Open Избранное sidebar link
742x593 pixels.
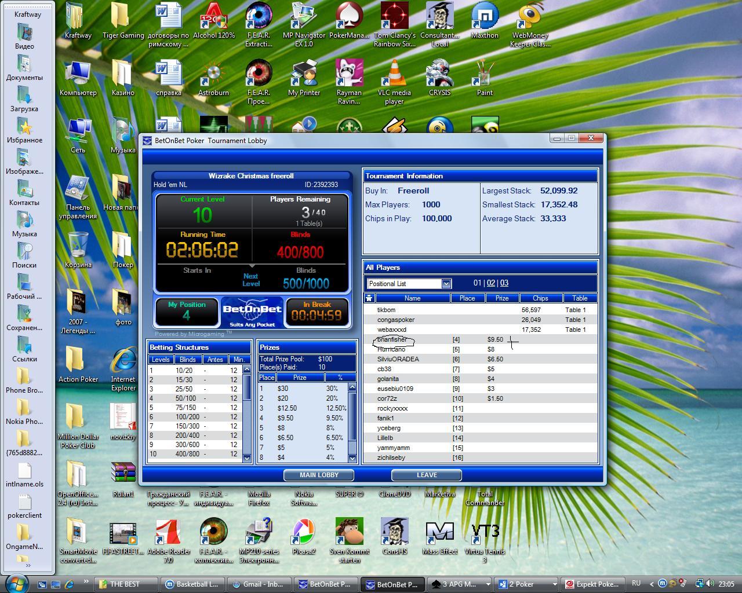24,130
